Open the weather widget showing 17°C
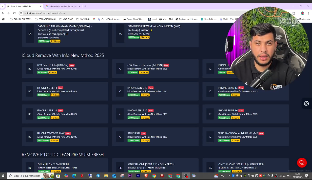 coord(219,176)
